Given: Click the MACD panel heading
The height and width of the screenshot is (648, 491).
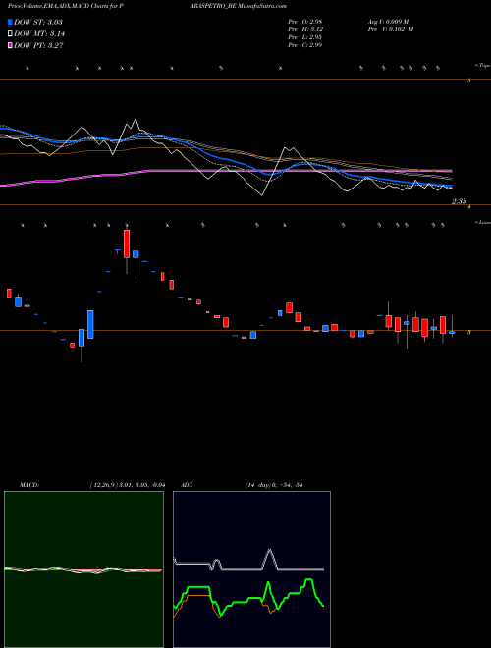Looking at the screenshot, I should click(29, 485).
